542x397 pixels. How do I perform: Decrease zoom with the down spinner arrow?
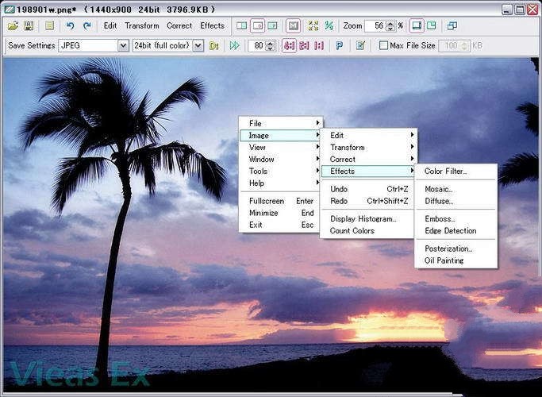(390, 29)
